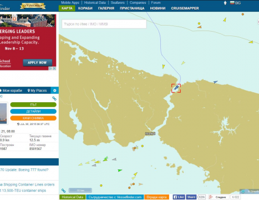Click the selected ship in red brackets
259x200 pixels.
click(x=176, y=88)
